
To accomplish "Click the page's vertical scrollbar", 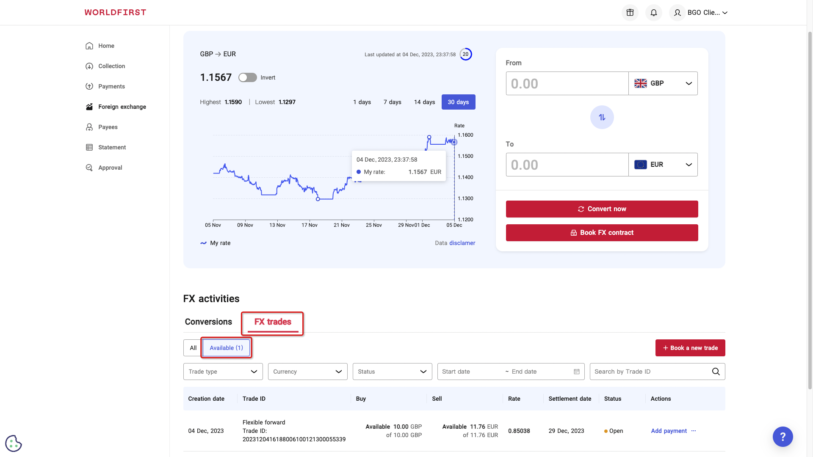I will [x=810, y=212].
